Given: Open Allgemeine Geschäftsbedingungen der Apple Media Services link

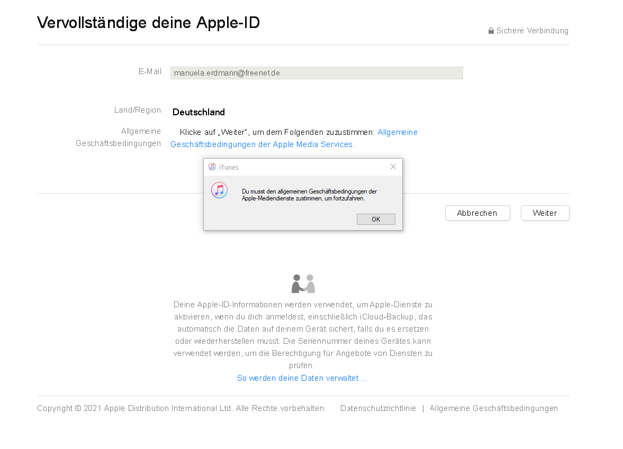Looking at the screenshot, I should [x=294, y=138].
